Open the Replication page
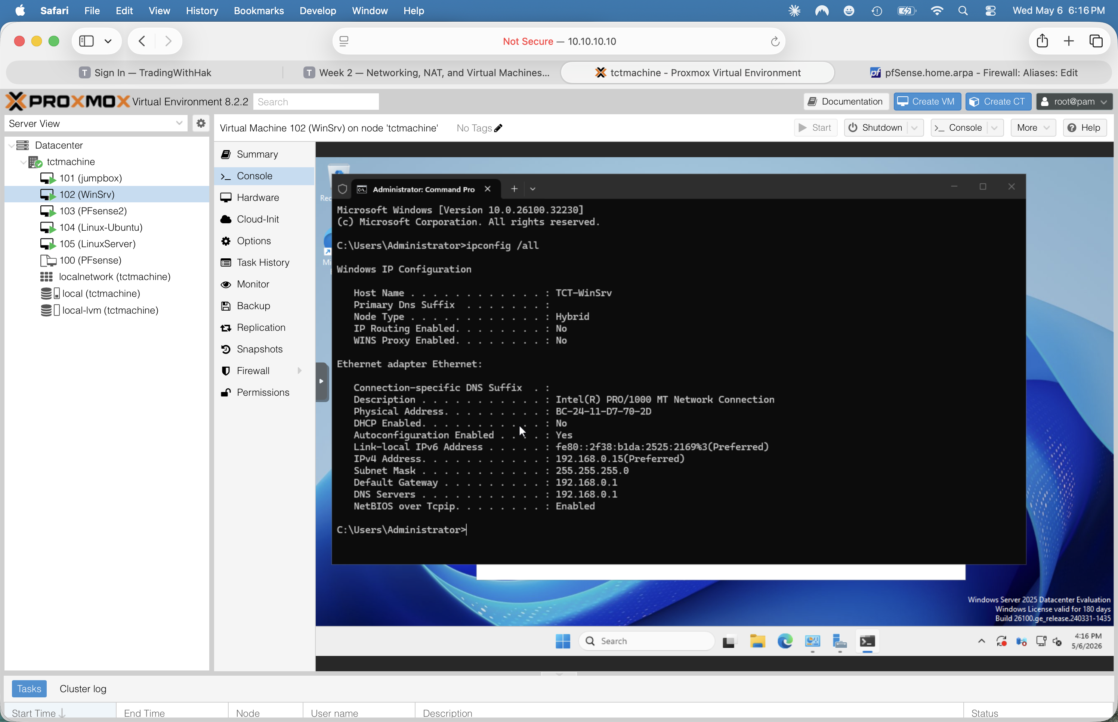Viewport: 1118px width, 722px height. pyautogui.click(x=264, y=327)
